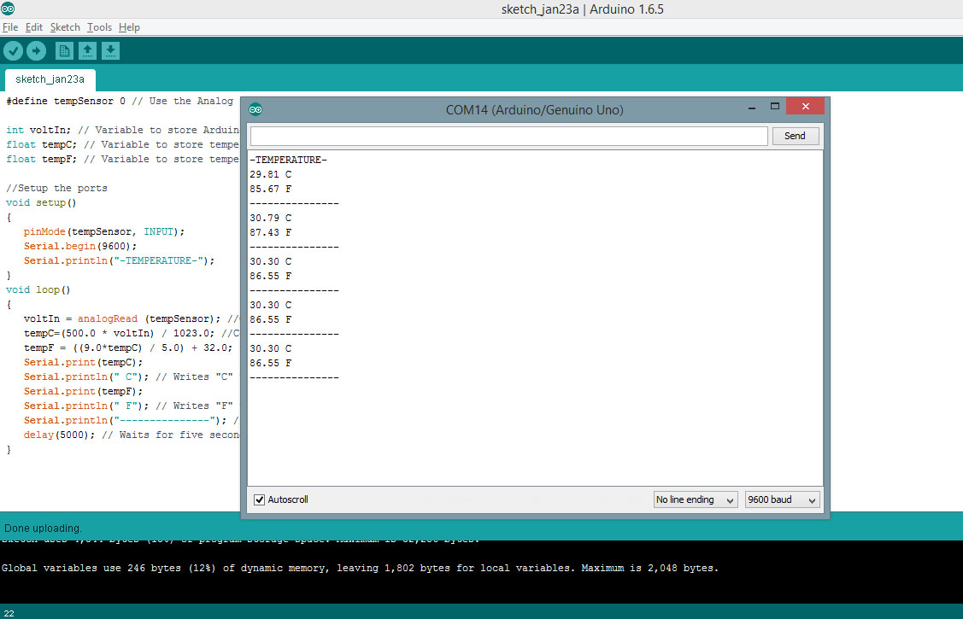Screen dimensions: 963x619
Task: Click the void setup() line
Action: 41,202
